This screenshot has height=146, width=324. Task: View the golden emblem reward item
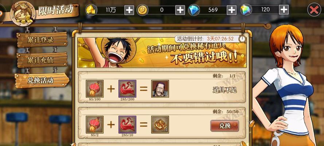[x=160, y=124]
